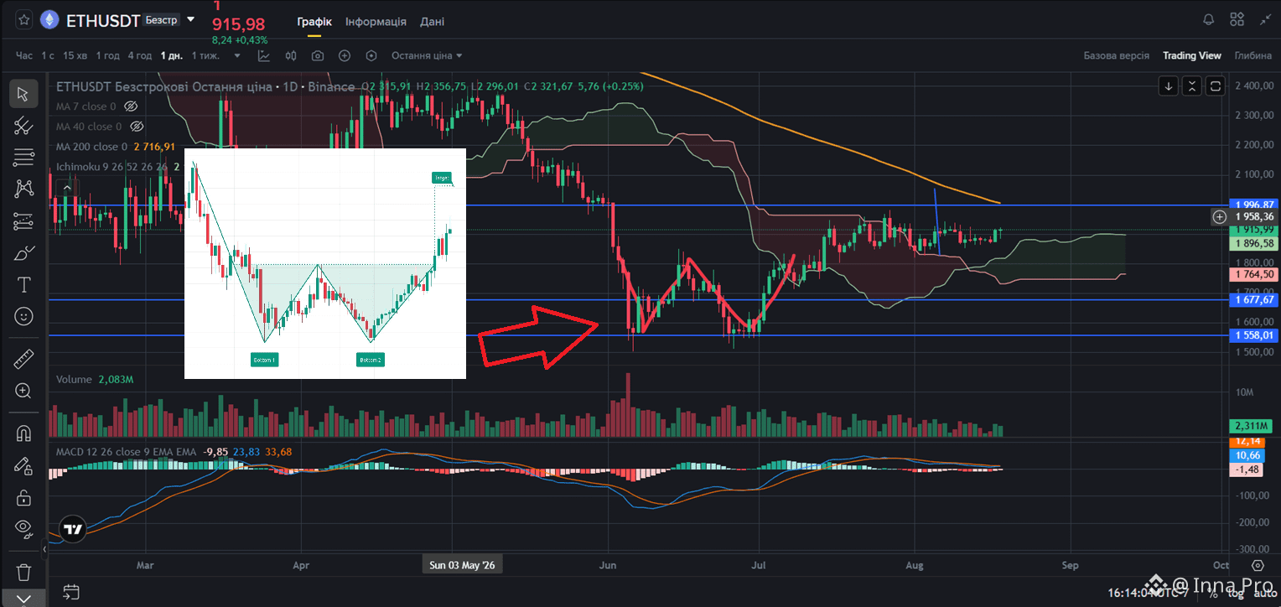Open chart settings hexagon icon in toolbar
Image resolution: width=1281 pixels, height=607 pixels.
(371, 55)
